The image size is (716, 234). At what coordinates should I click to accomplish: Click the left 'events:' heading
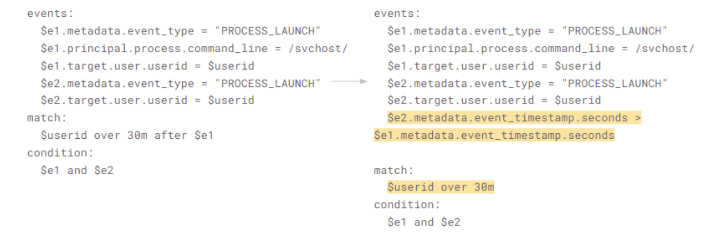(x=50, y=13)
